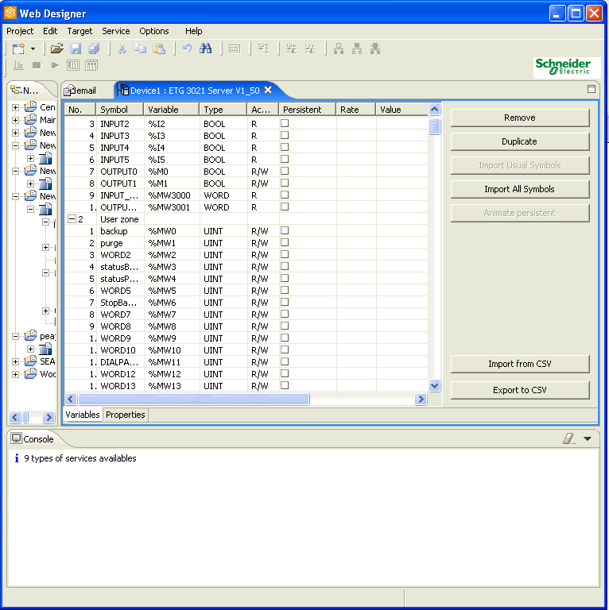Image resolution: width=609 pixels, height=610 pixels.
Task: Click the Stop square toolbar icon
Action: tap(37, 65)
